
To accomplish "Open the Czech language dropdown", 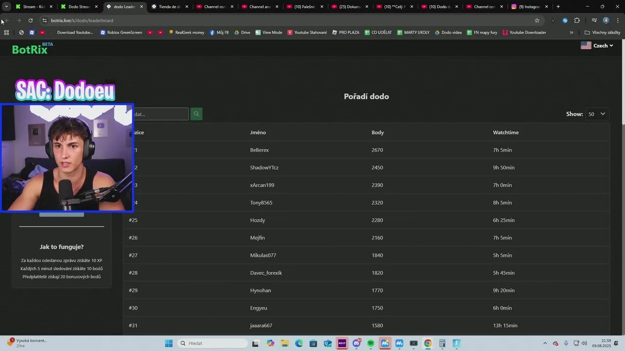I will pos(597,45).
